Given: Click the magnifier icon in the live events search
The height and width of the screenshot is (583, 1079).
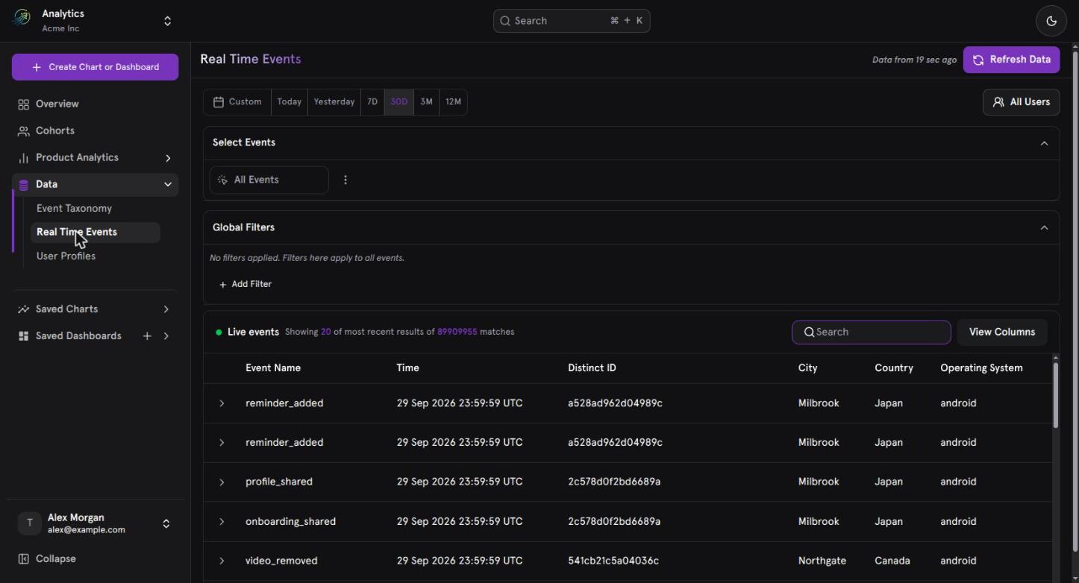Looking at the screenshot, I should point(809,333).
